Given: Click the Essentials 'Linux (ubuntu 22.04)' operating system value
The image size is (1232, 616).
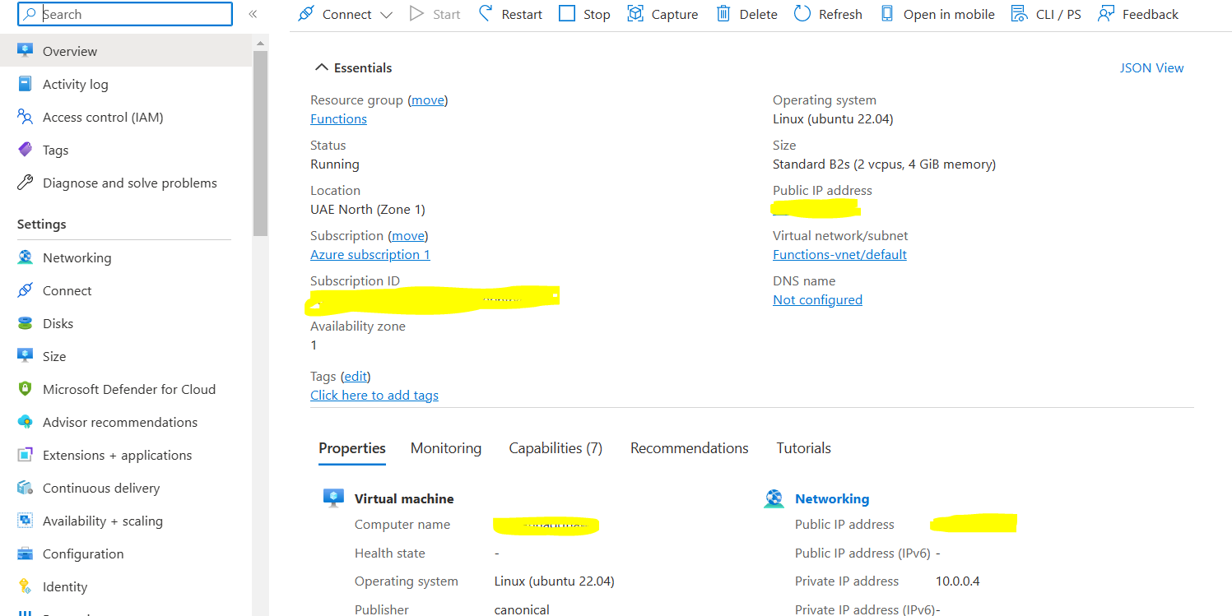Looking at the screenshot, I should point(833,118).
